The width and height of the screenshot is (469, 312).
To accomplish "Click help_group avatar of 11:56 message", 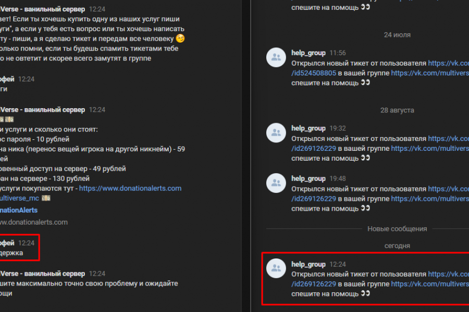I will (x=276, y=57).
